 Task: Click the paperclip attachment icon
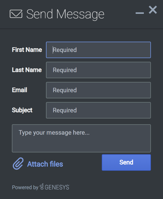[x=18, y=164]
